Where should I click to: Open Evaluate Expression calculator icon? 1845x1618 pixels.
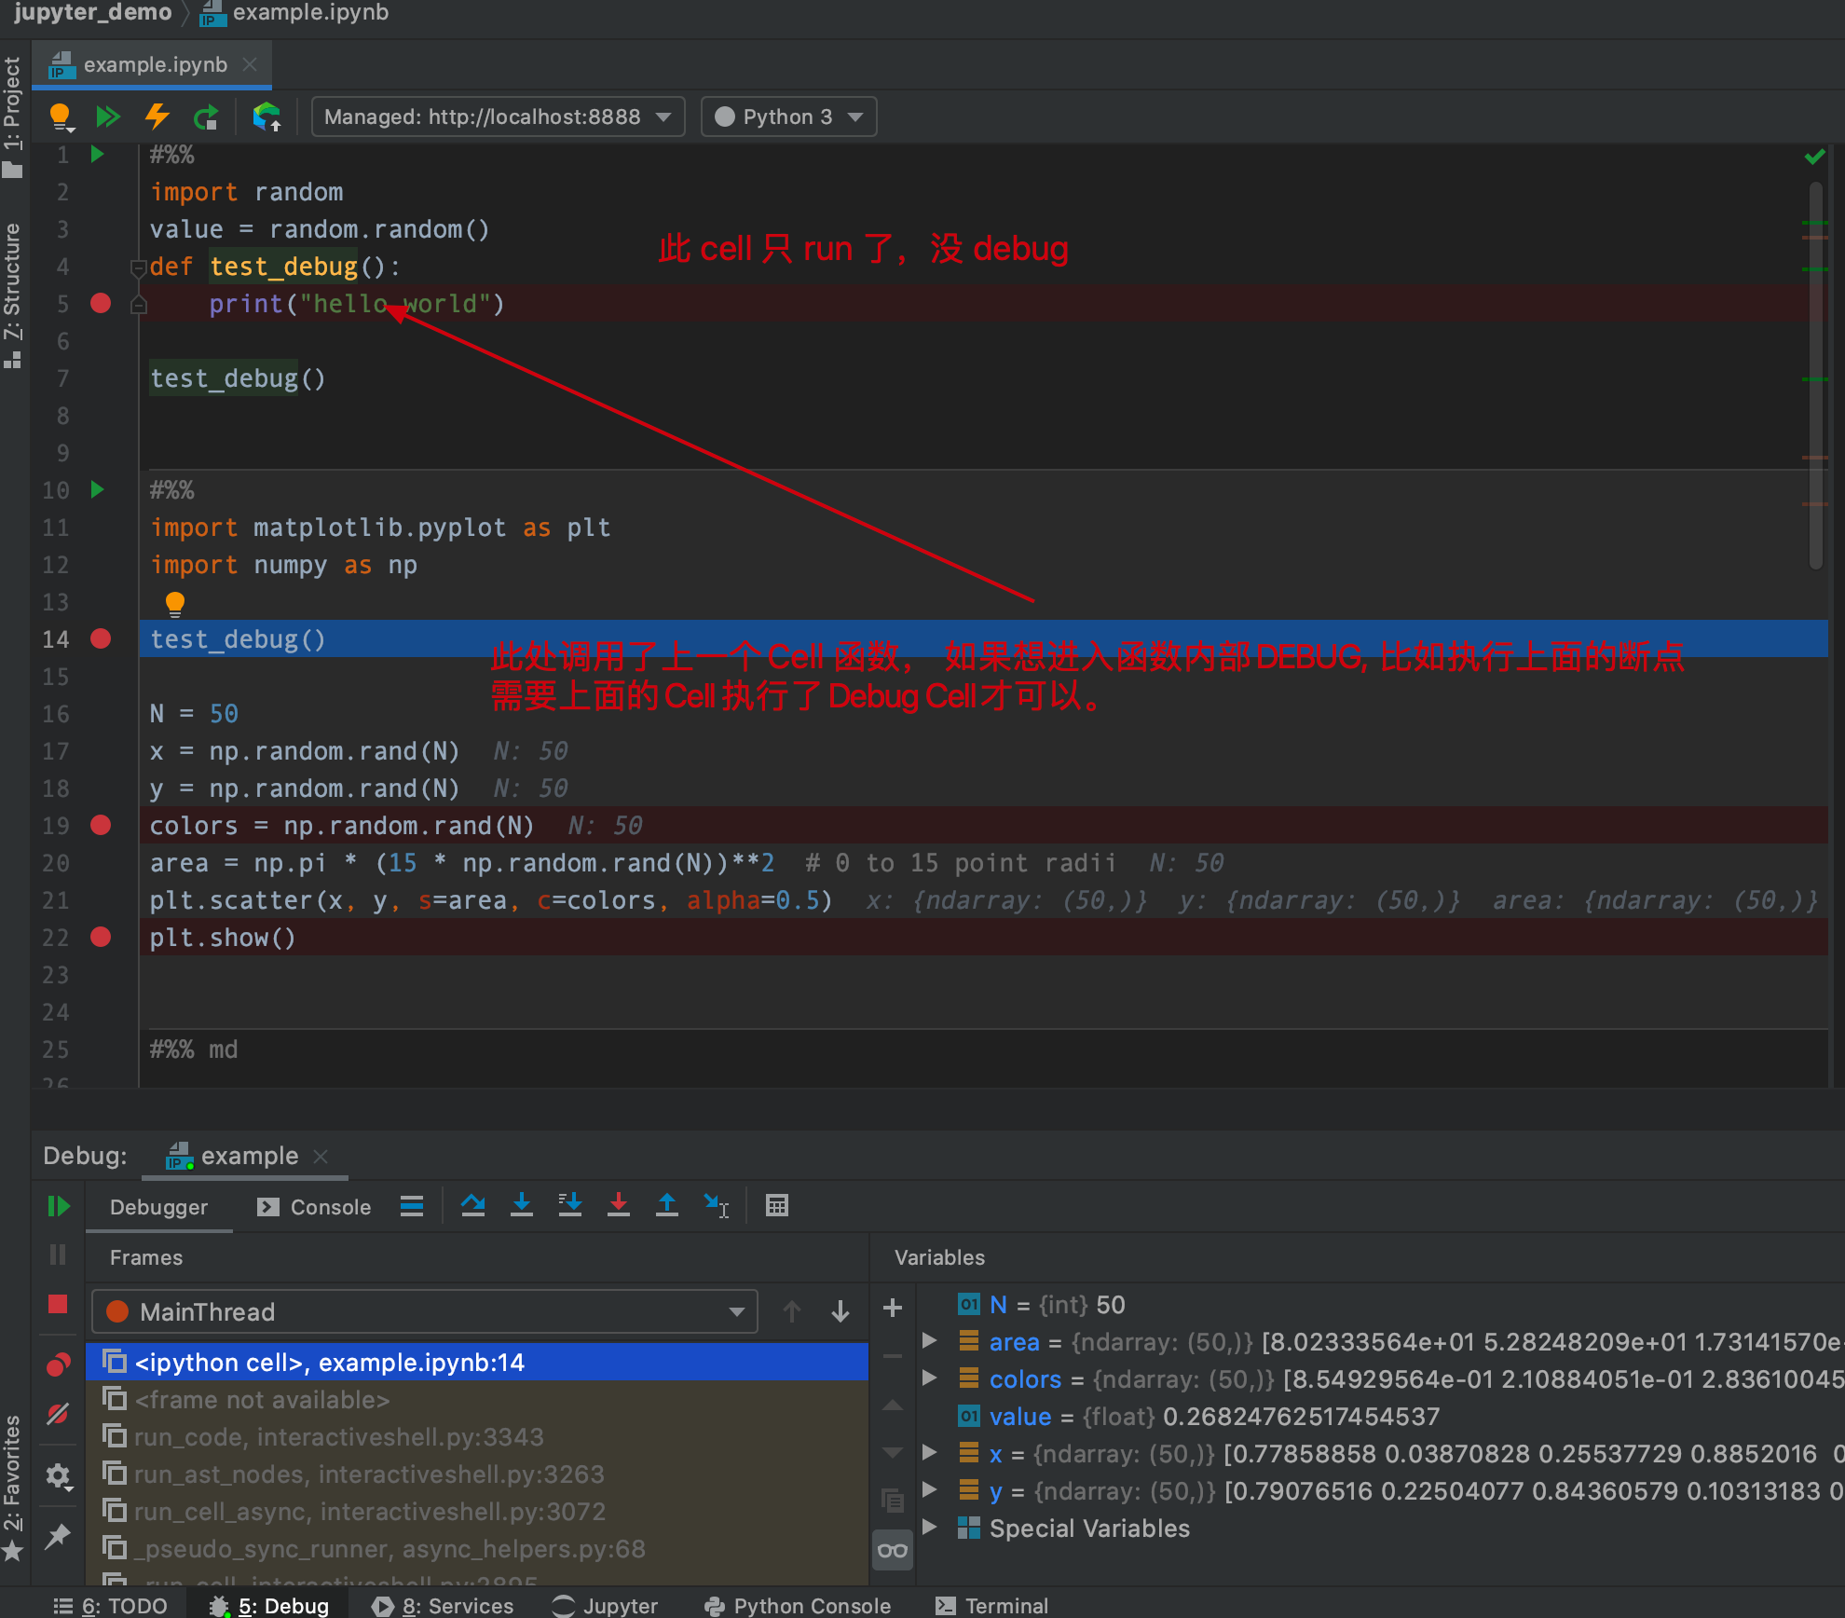point(777,1206)
